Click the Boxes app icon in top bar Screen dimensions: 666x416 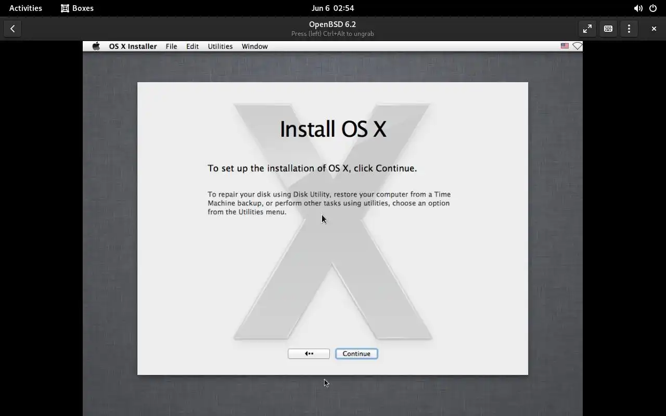[65, 8]
